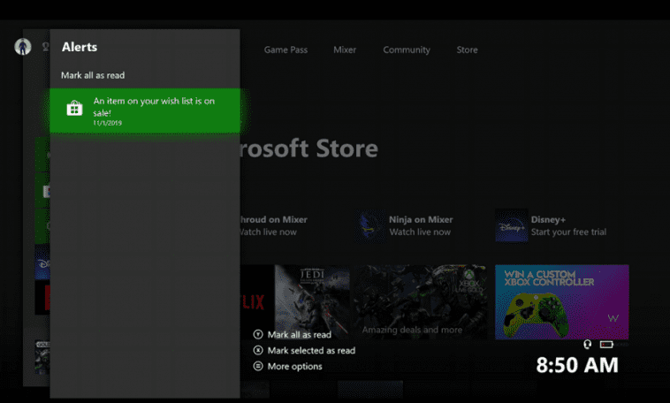This screenshot has height=403, width=670.
Task: Click the controller battery icon
Action: tap(606, 345)
